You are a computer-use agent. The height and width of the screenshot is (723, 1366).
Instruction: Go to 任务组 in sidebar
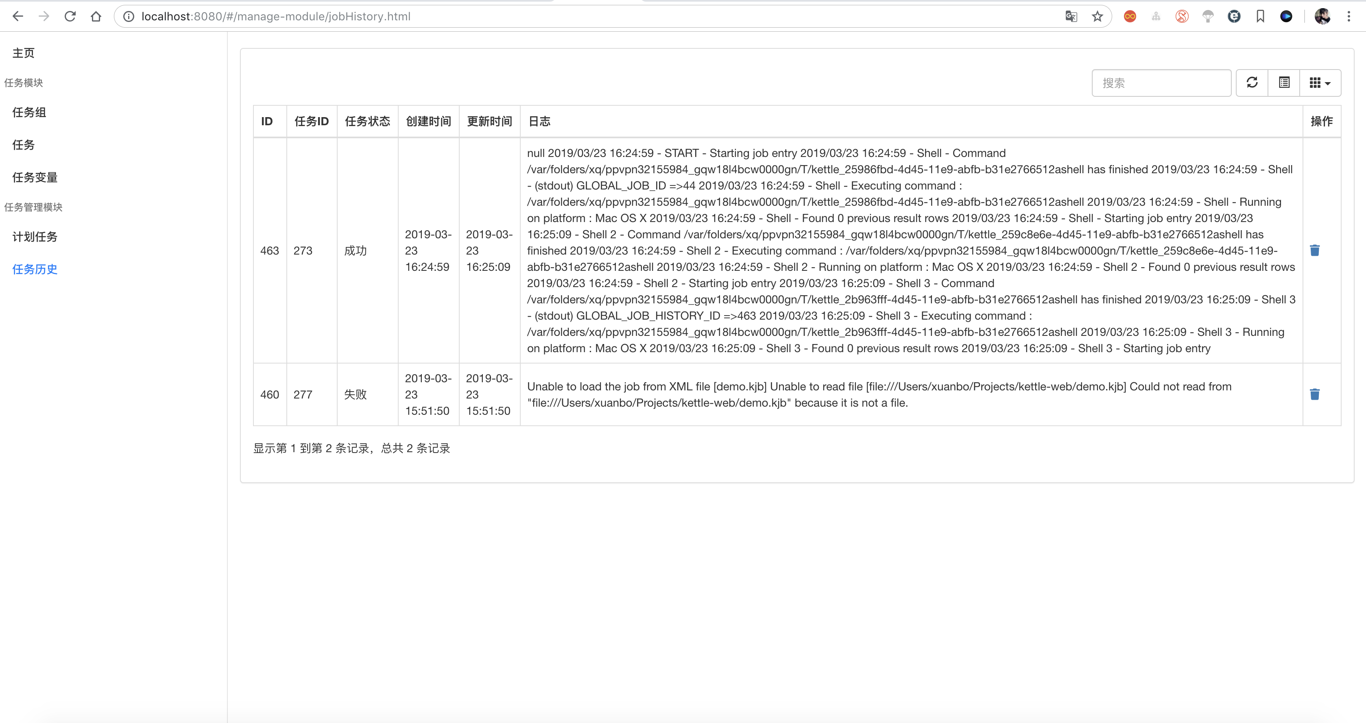pos(29,112)
